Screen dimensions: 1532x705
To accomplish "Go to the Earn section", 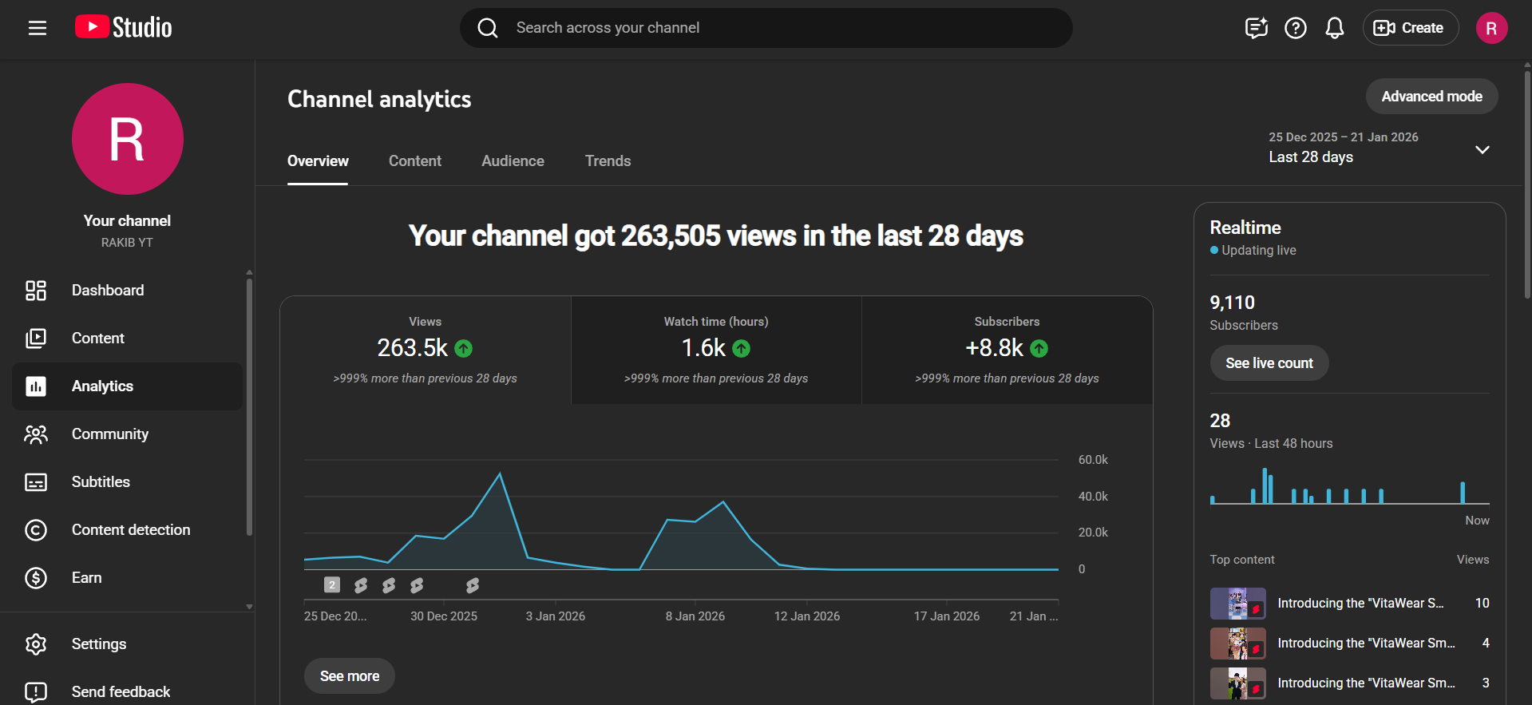I will (x=86, y=578).
